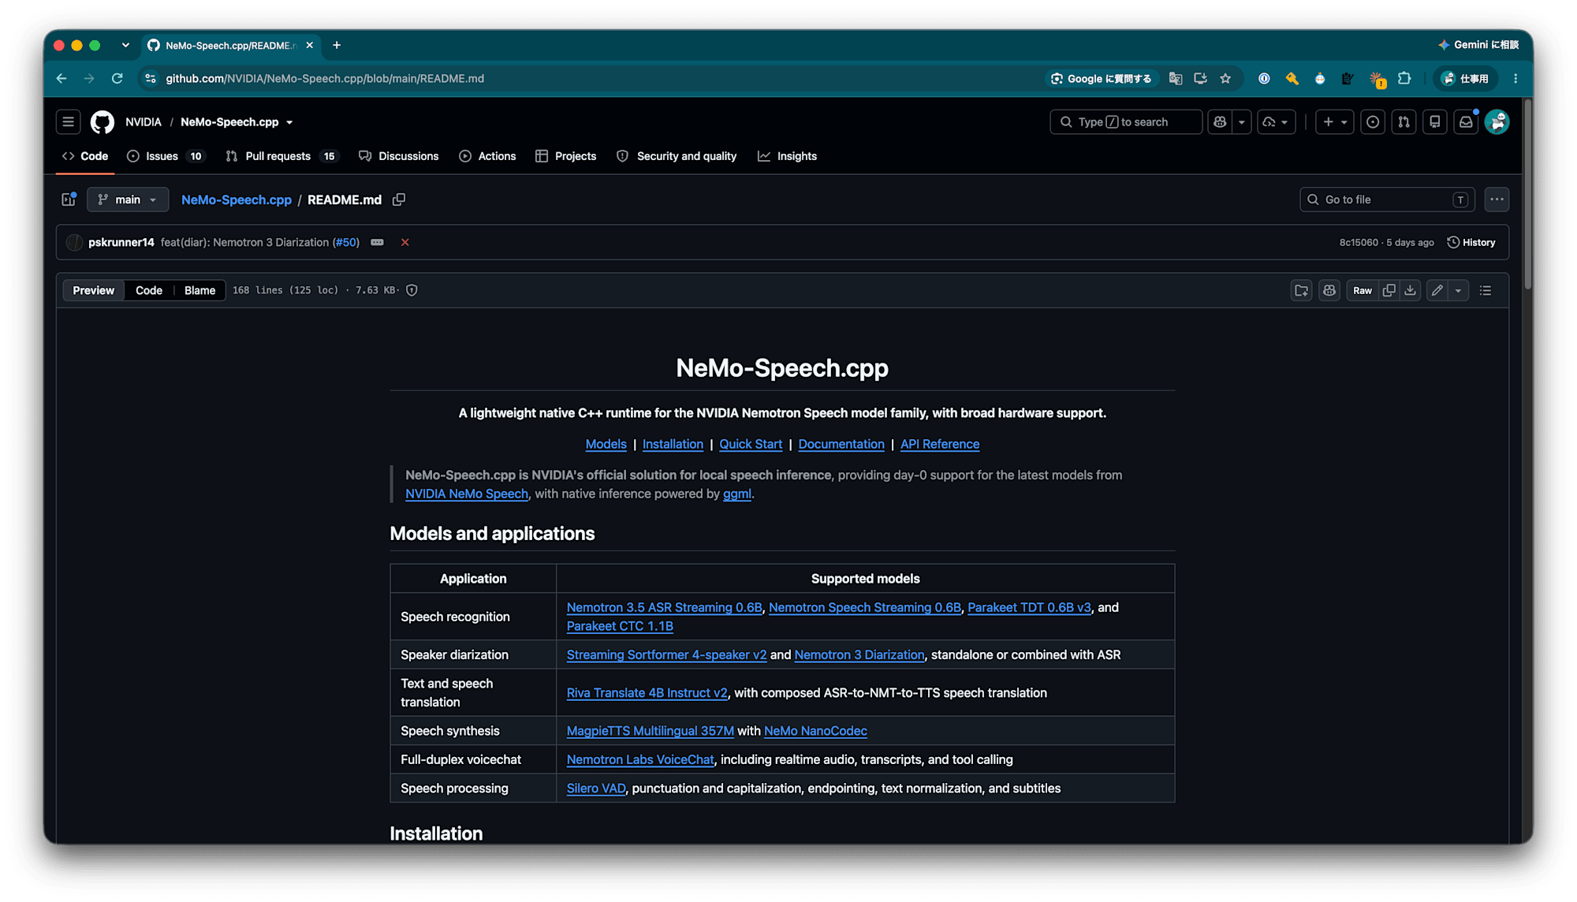1577x902 pixels.
Task: Expand the file tree side panel
Action: point(69,199)
